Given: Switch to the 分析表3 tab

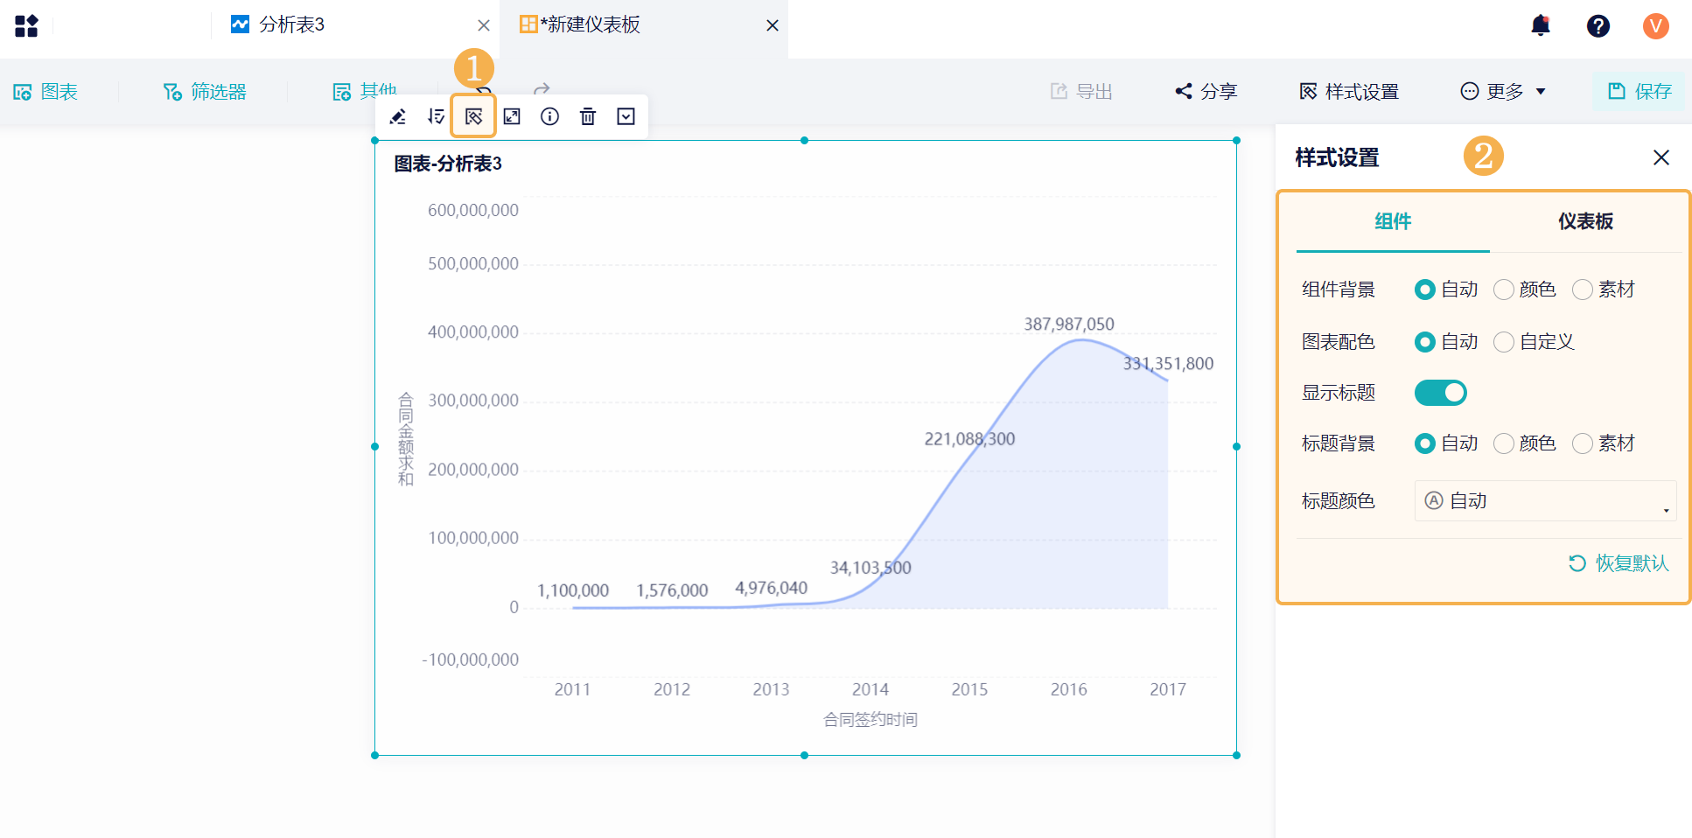Looking at the screenshot, I should (x=291, y=24).
